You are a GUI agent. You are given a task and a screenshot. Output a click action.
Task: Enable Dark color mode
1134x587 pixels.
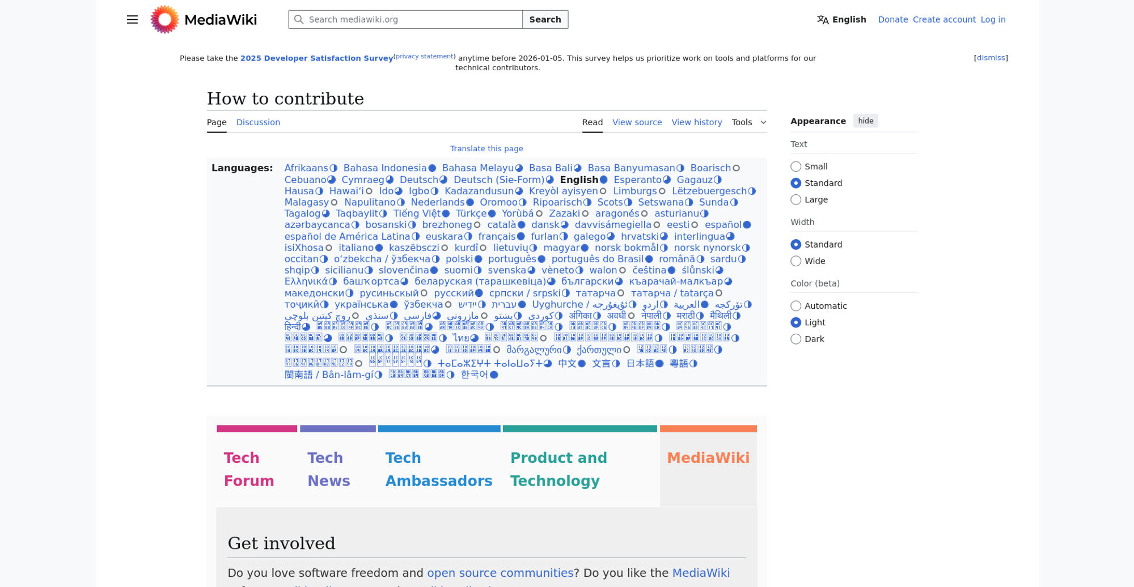[x=796, y=339]
